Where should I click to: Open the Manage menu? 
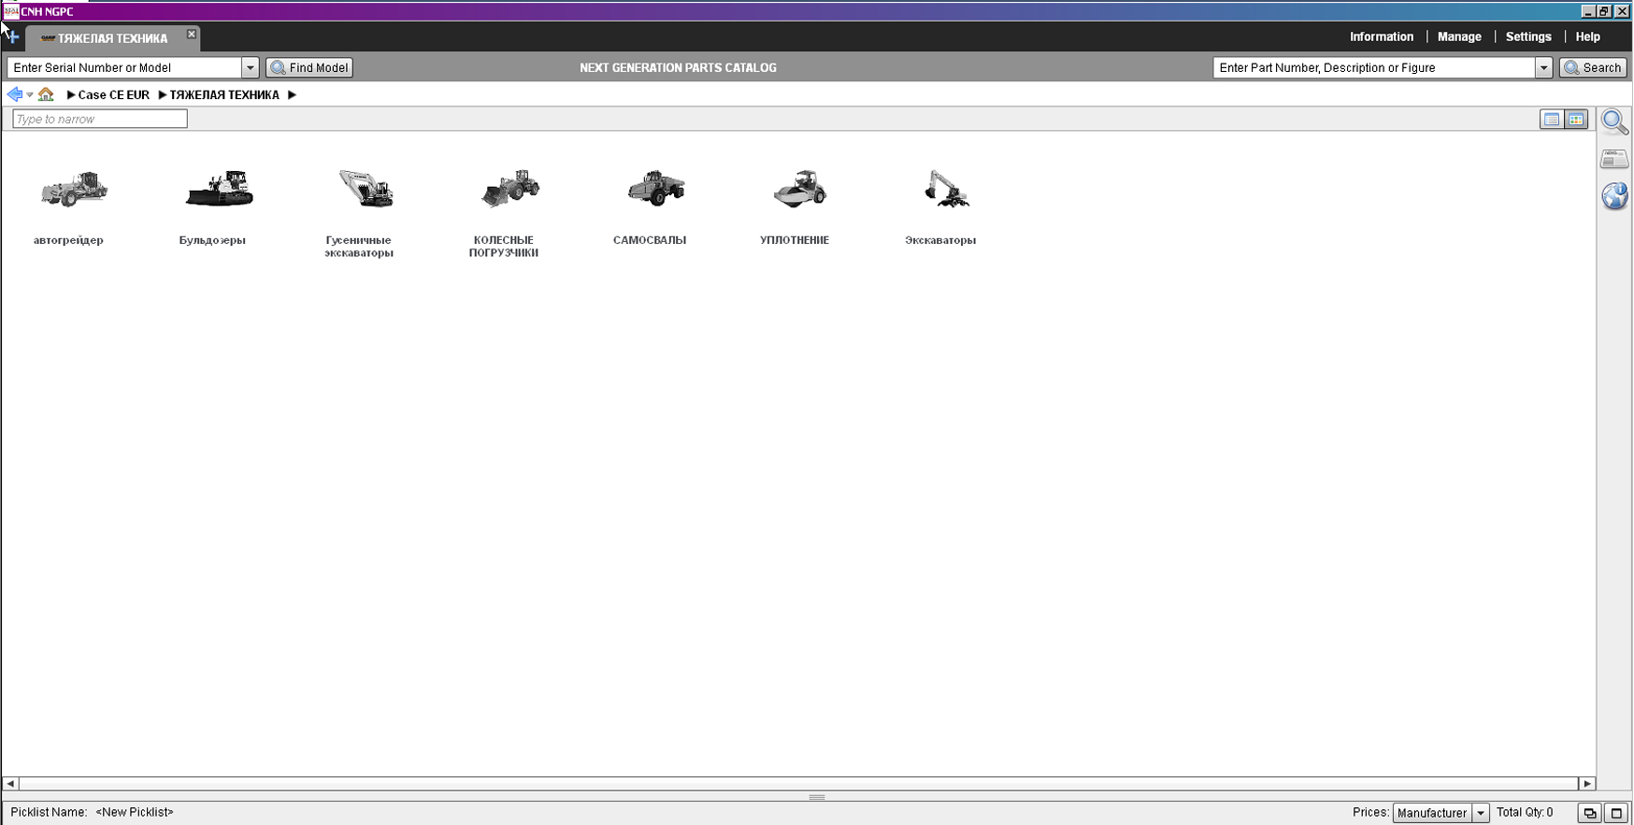1458,36
